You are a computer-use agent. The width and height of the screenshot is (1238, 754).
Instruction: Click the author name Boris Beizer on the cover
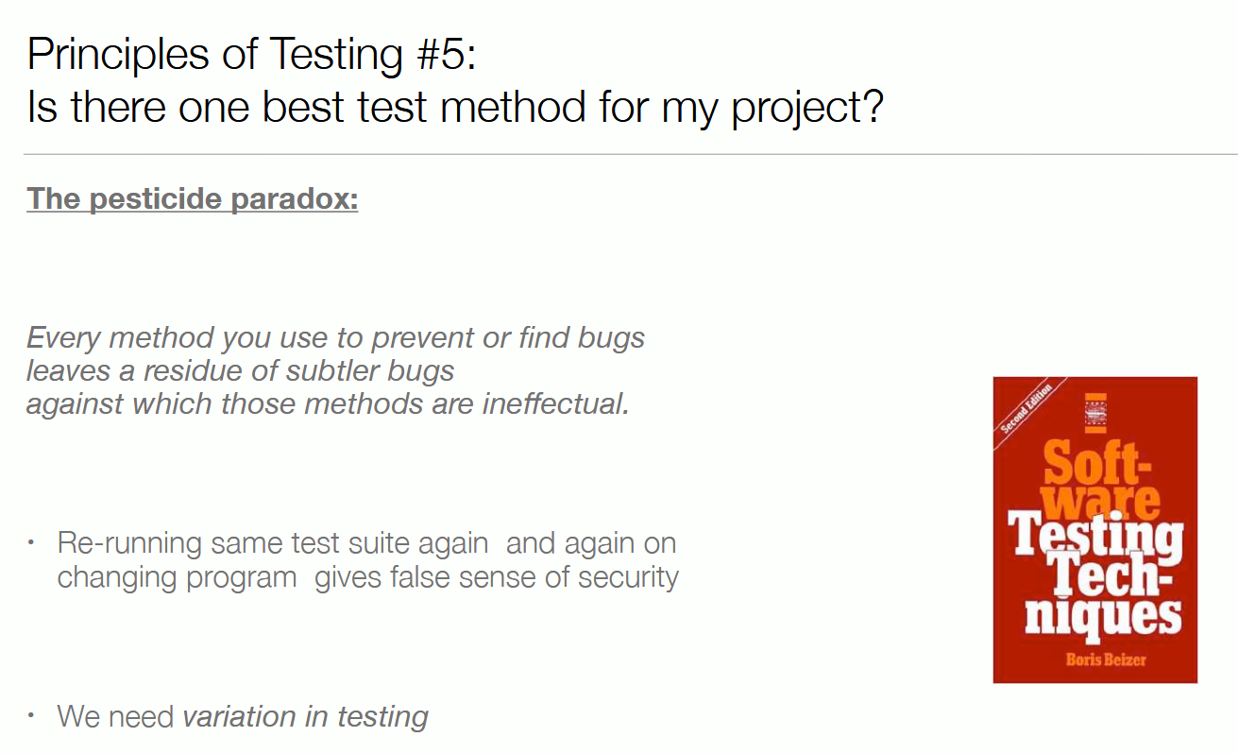tap(1106, 659)
